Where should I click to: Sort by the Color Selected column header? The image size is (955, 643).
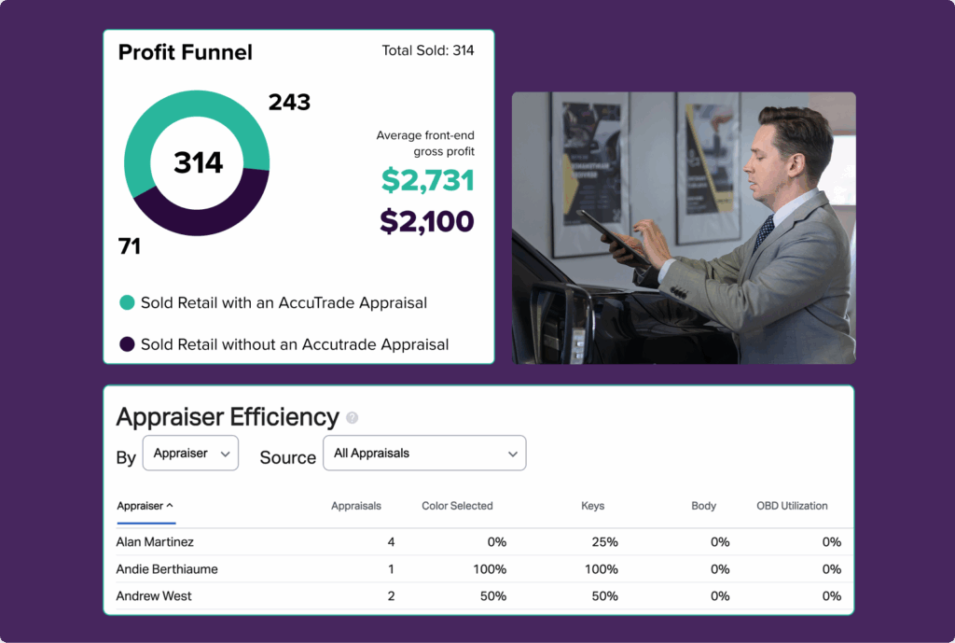(x=457, y=506)
